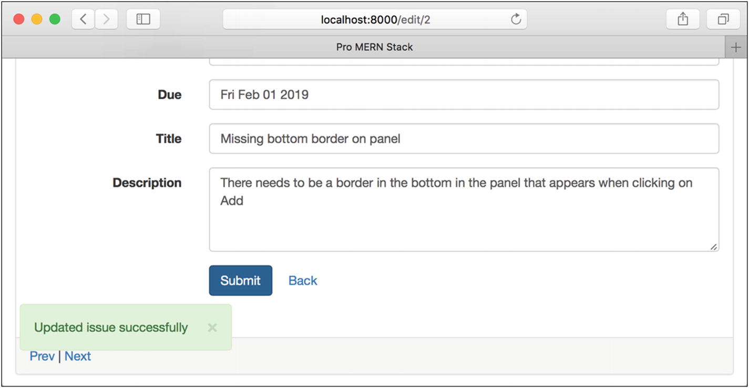This screenshot has width=749, height=388.
Task: Click into the Due date field
Action: tap(464, 95)
